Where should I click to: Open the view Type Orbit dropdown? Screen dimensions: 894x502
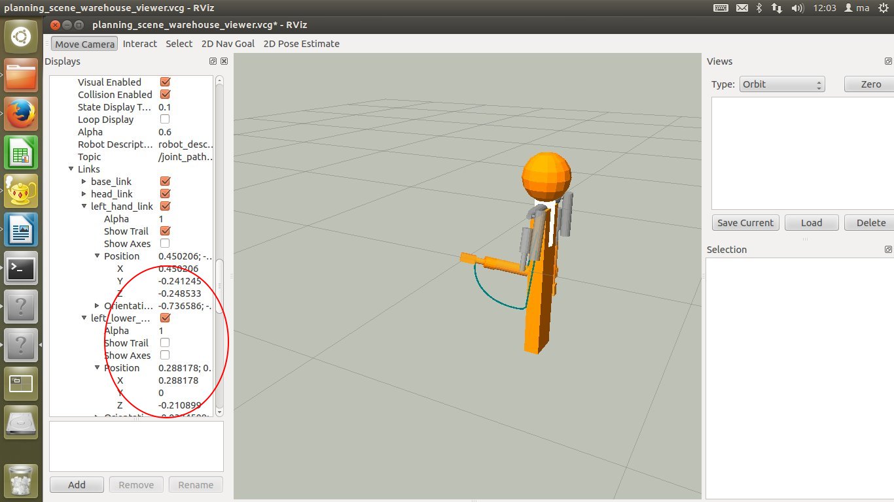pyautogui.click(x=781, y=84)
